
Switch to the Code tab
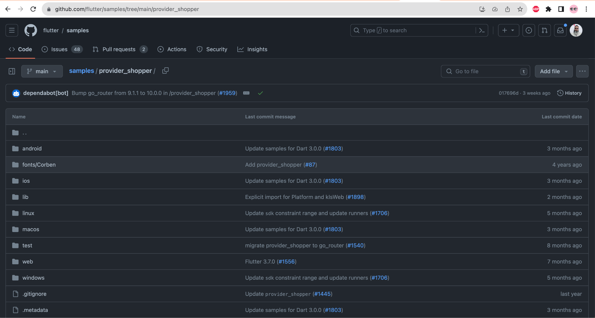(20, 49)
